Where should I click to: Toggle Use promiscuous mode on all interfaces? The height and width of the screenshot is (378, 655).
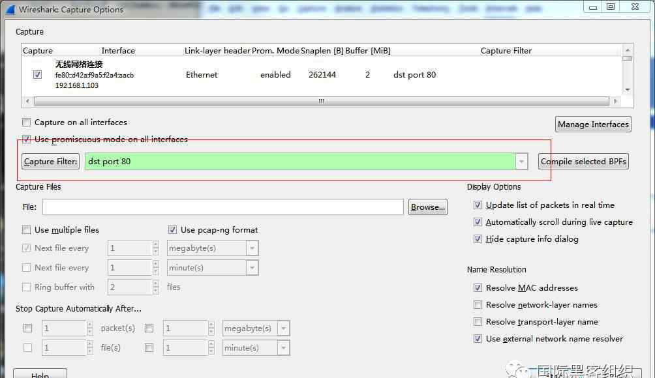(x=26, y=139)
